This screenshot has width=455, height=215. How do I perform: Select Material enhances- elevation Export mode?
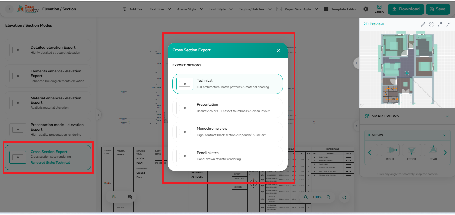click(x=48, y=103)
